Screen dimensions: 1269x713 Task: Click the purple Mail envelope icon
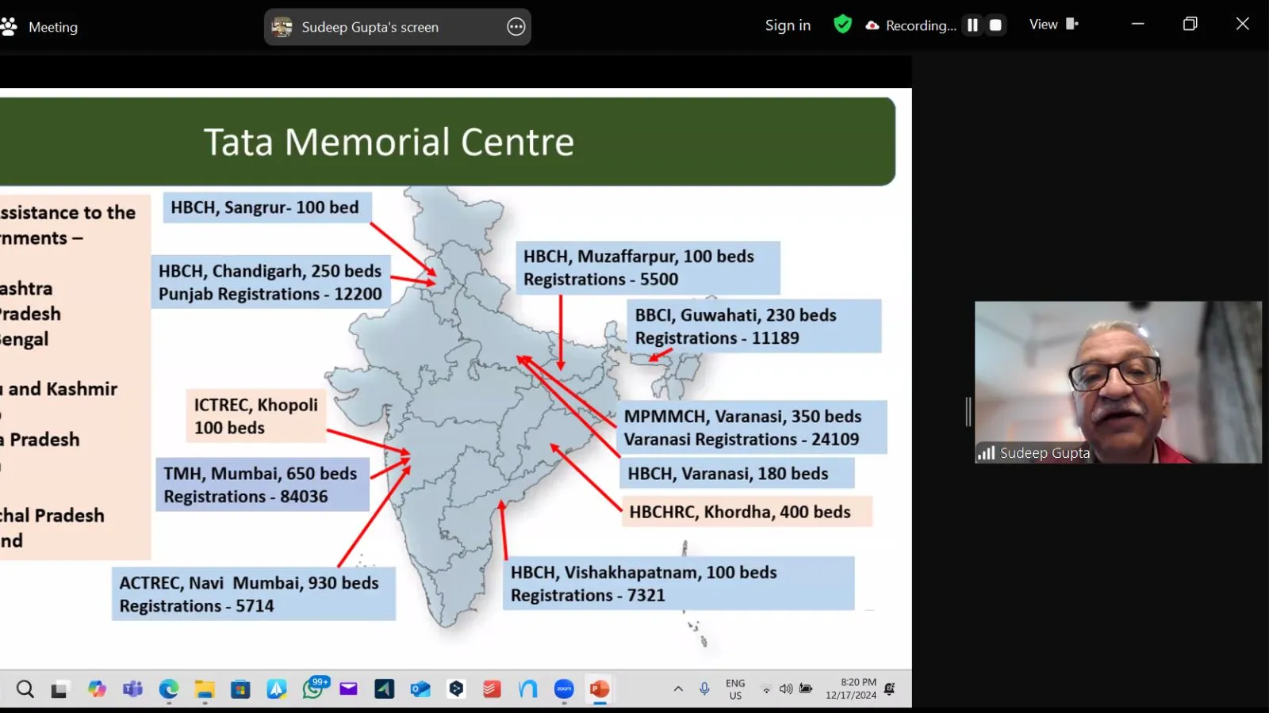pos(348,689)
